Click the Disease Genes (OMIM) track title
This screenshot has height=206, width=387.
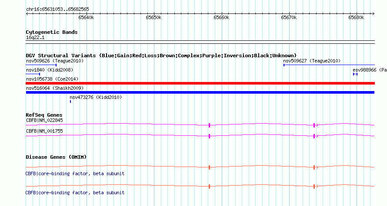pyautogui.click(x=56, y=157)
